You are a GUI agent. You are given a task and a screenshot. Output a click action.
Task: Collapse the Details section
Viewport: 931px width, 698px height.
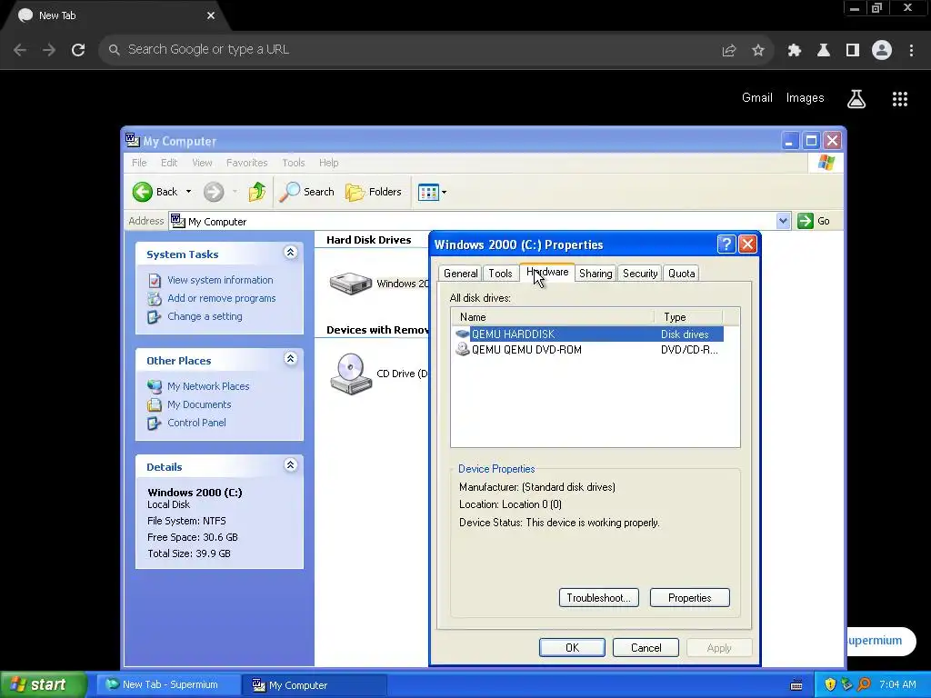(290, 465)
